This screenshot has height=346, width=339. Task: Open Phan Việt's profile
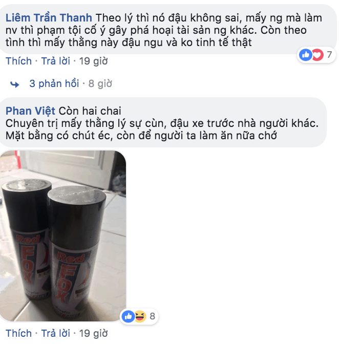[x=30, y=111]
